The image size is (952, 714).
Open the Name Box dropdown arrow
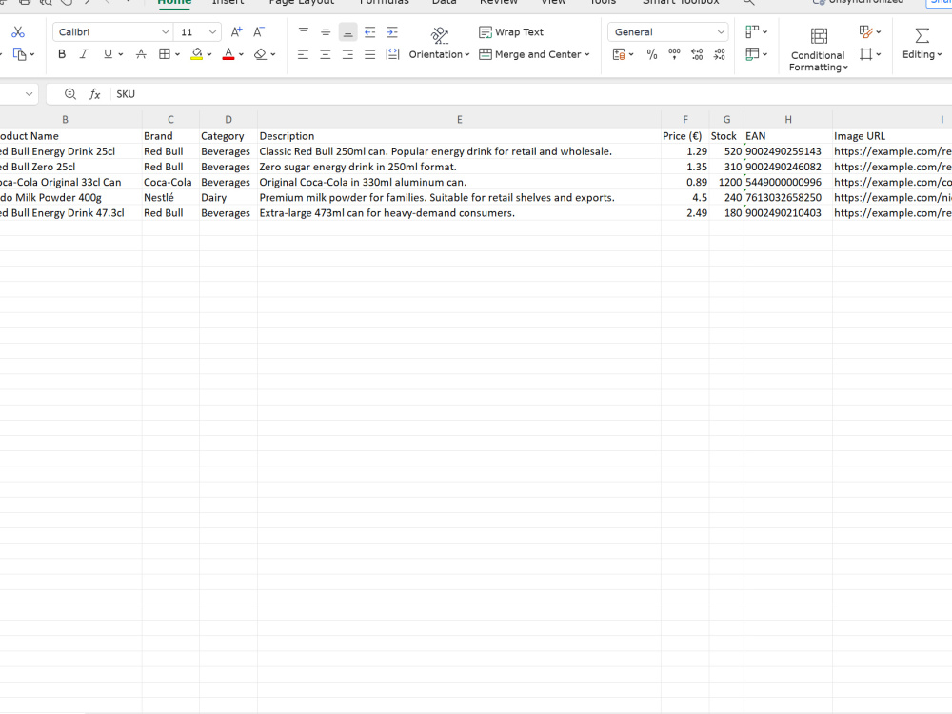pyautogui.click(x=29, y=94)
